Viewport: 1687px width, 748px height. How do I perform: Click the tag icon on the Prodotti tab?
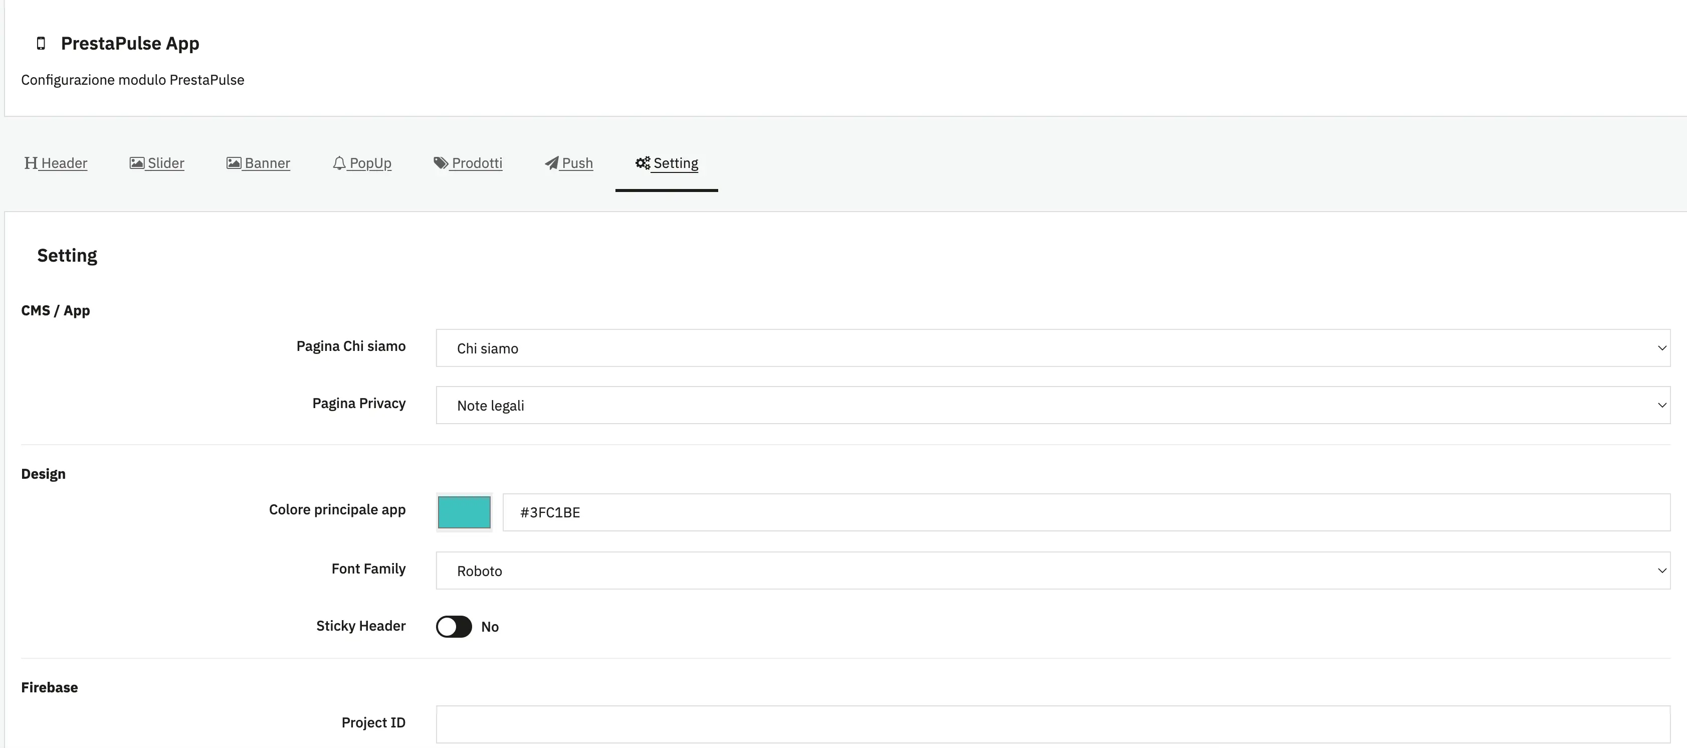pos(440,162)
